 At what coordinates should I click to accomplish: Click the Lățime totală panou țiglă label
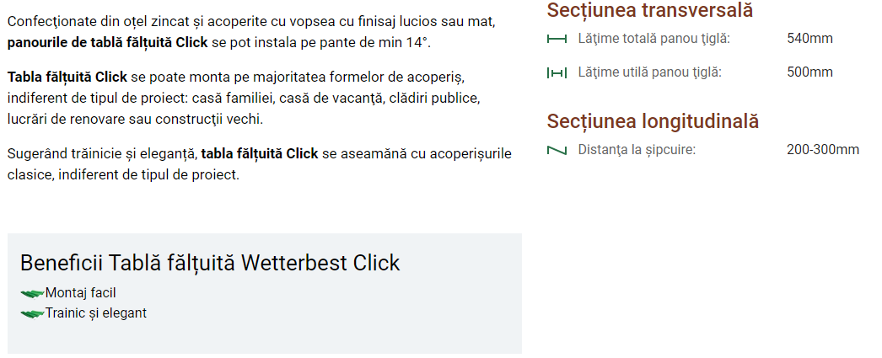[x=653, y=39]
